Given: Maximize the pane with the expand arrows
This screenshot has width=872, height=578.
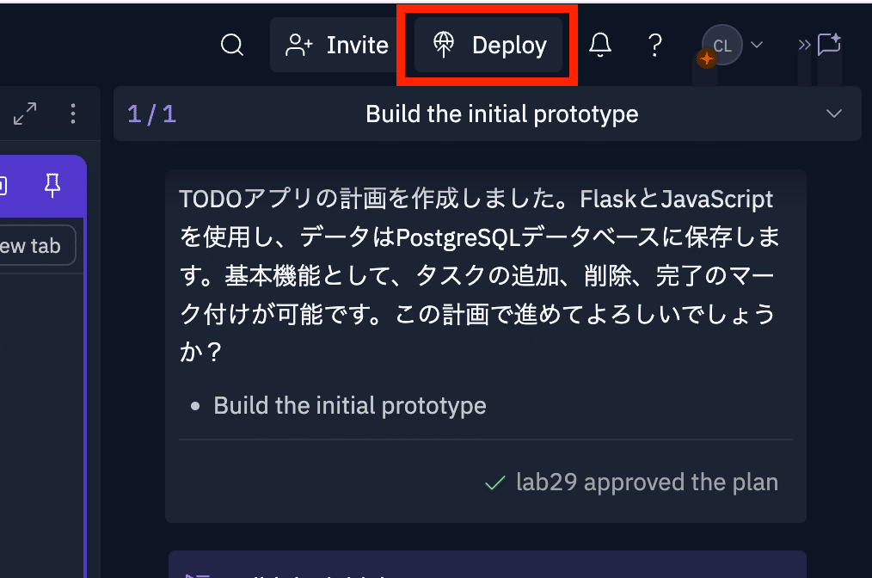Looking at the screenshot, I should point(25,114).
